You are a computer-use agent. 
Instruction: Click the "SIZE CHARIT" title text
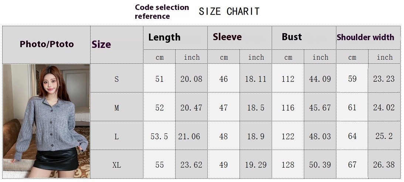pyautogui.click(x=229, y=12)
